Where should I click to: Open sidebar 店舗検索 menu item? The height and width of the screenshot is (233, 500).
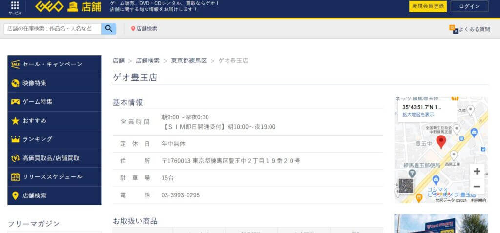pyautogui.click(x=54, y=195)
